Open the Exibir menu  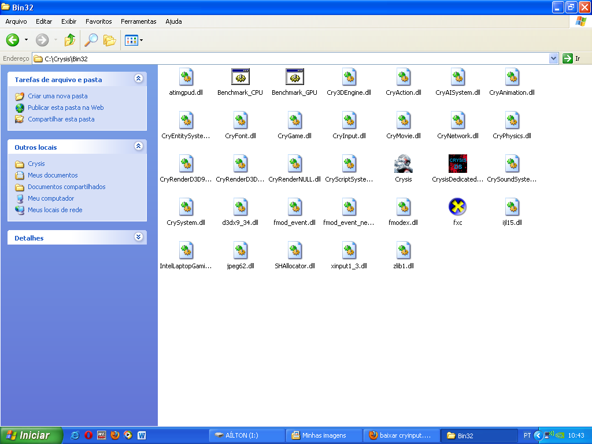[x=68, y=21]
